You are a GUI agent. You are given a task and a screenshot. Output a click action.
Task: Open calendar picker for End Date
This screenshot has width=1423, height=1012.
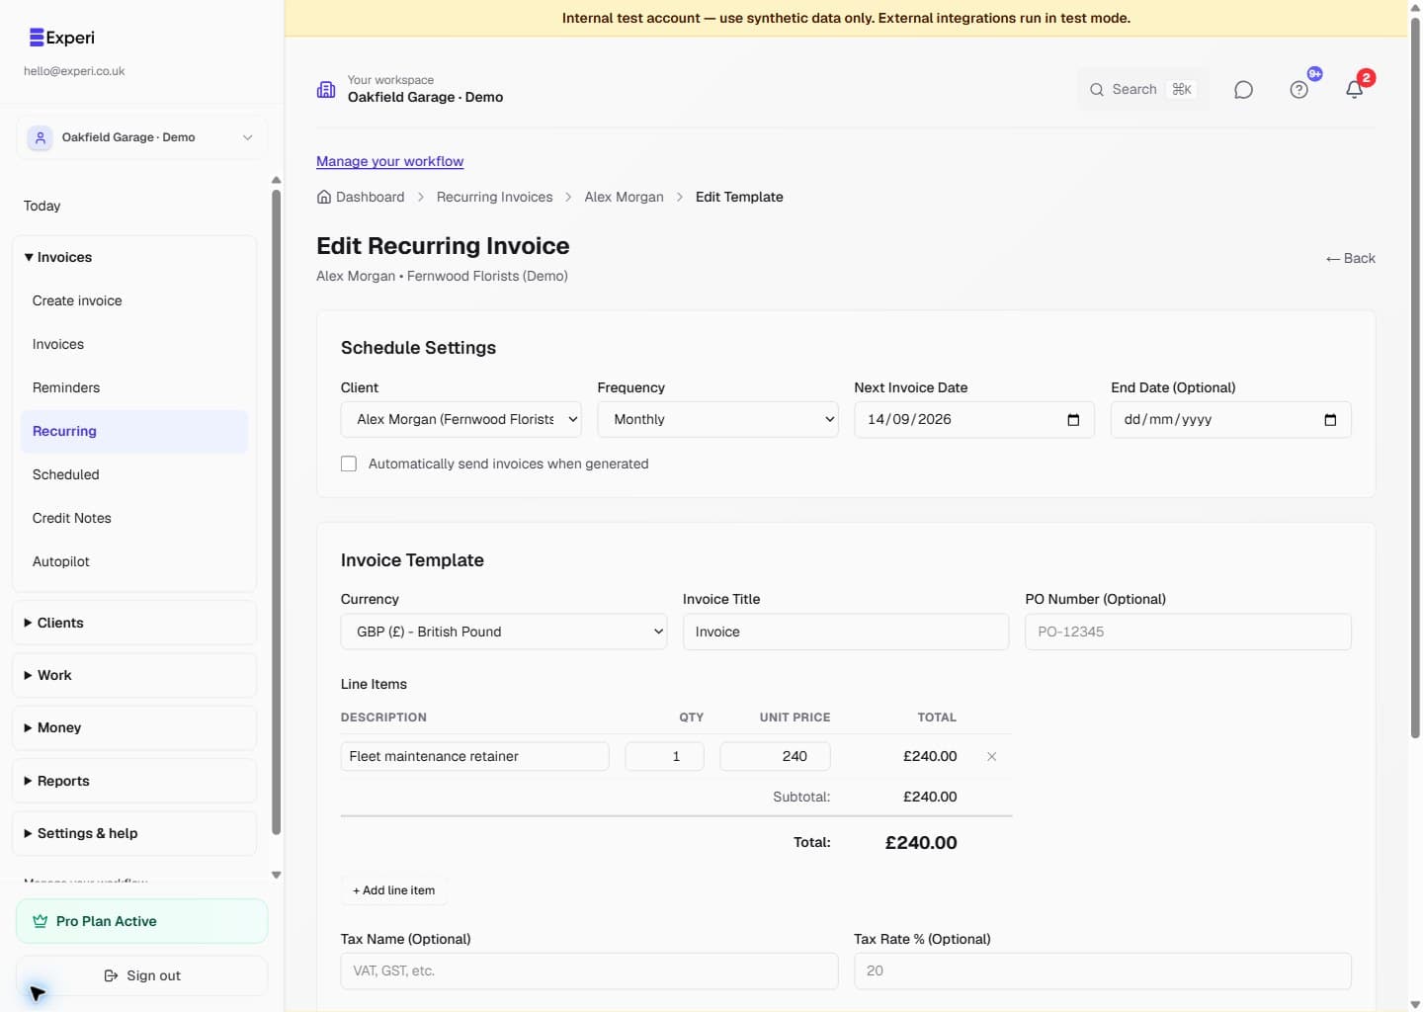pos(1330,420)
